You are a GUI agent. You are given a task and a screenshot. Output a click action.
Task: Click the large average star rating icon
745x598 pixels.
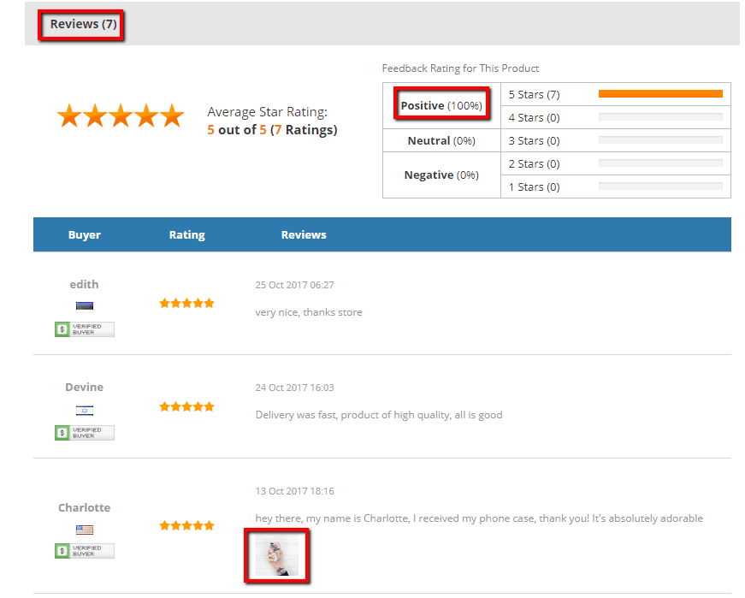pos(121,116)
